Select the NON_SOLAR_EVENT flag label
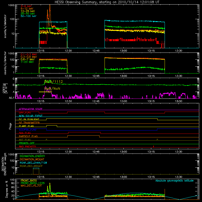 tap(31, 116)
